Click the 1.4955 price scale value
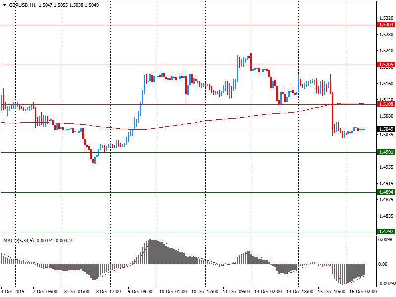396x297 pixels. 386,167
